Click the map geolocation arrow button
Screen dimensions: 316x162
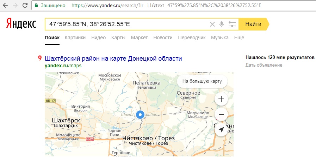click(221, 130)
